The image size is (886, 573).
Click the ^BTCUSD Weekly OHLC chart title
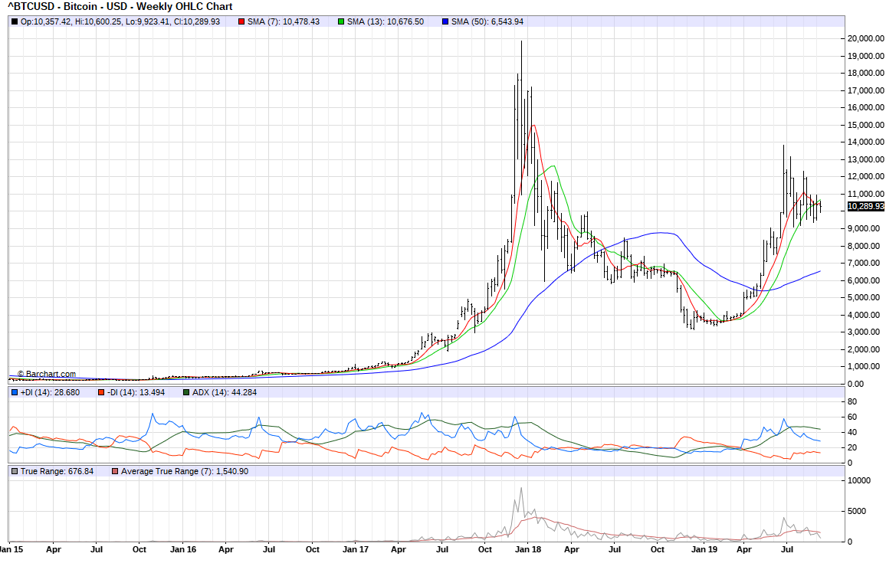tap(120, 7)
